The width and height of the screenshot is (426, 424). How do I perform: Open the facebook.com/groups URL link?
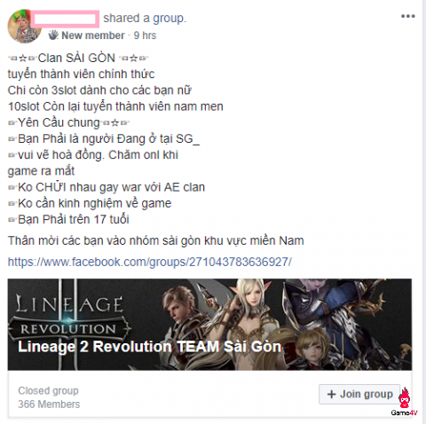[x=150, y=262]
